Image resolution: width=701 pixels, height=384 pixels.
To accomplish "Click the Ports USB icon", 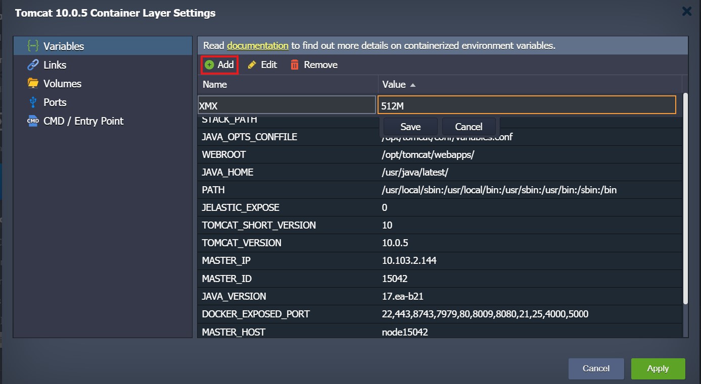I will click(33, 102).
